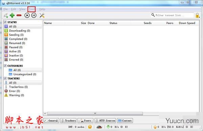Switch to the HTTP Sources tab
The image size is (203, 131).
pyautogui.click(x=105, y=121)
